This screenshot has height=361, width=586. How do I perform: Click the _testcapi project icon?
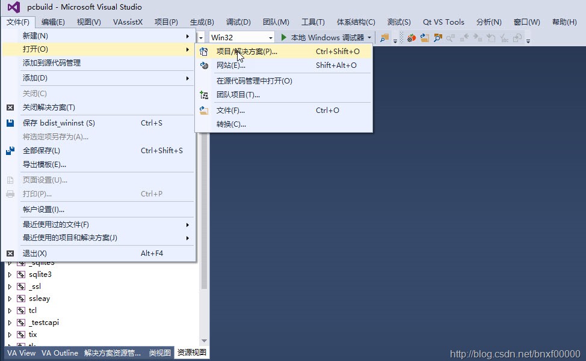point(21,323)
